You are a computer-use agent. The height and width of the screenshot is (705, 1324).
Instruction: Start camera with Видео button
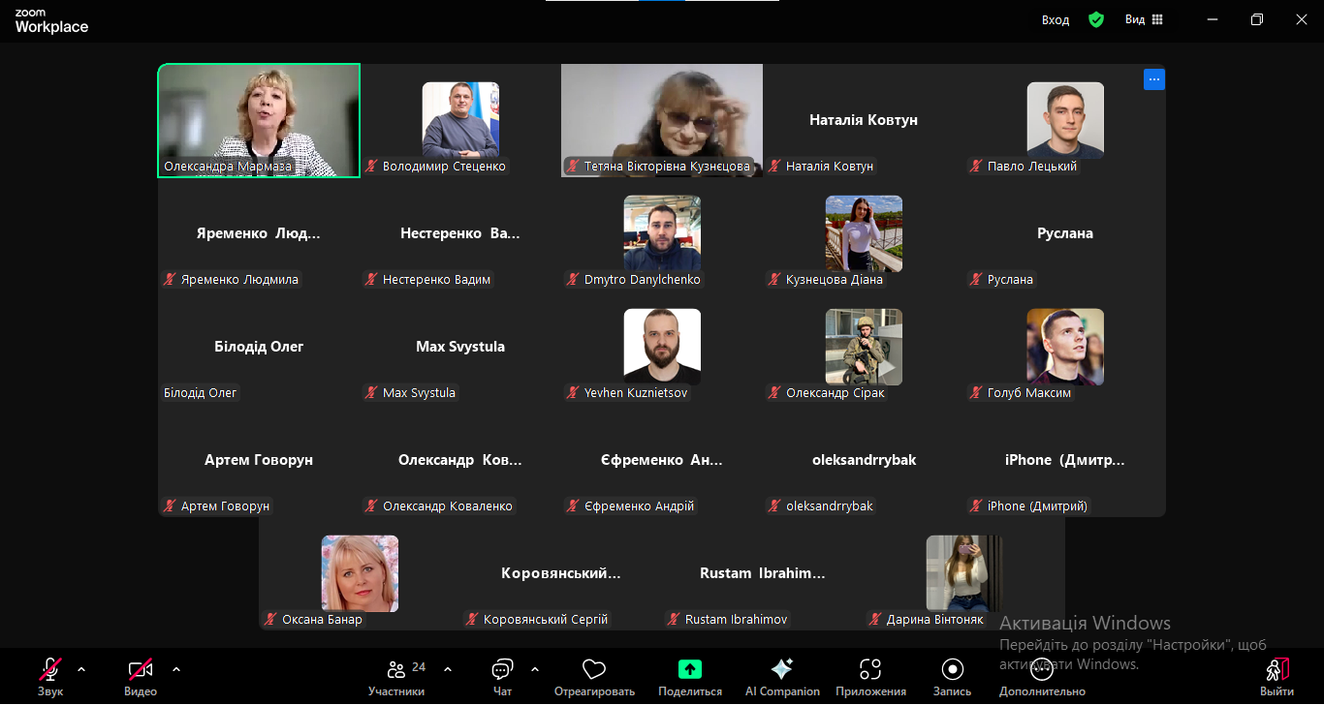coord(141,676)
